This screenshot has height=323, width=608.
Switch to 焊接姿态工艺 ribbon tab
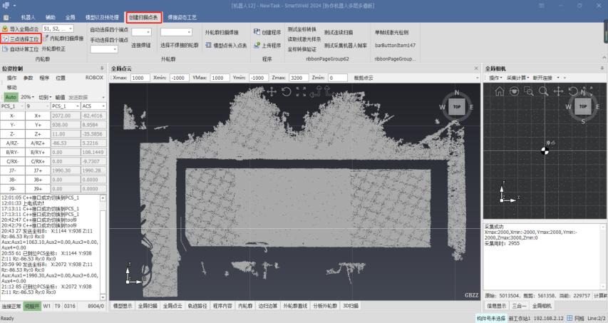point(182,16)
